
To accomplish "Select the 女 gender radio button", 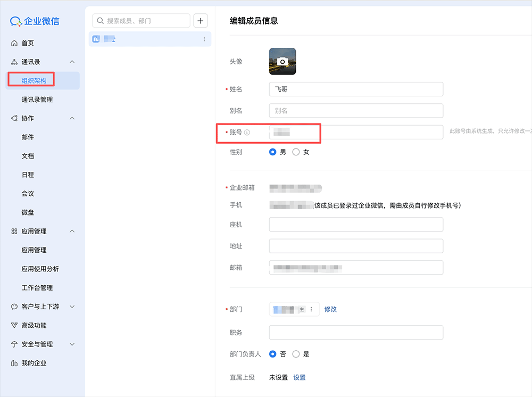I will (x=296, y=152).
